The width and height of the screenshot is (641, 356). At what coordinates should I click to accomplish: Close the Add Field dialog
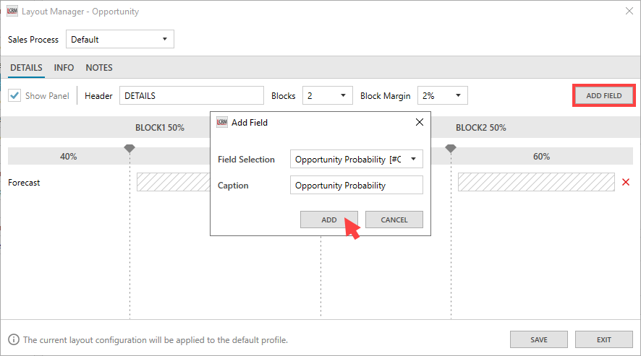click(419, 123)
